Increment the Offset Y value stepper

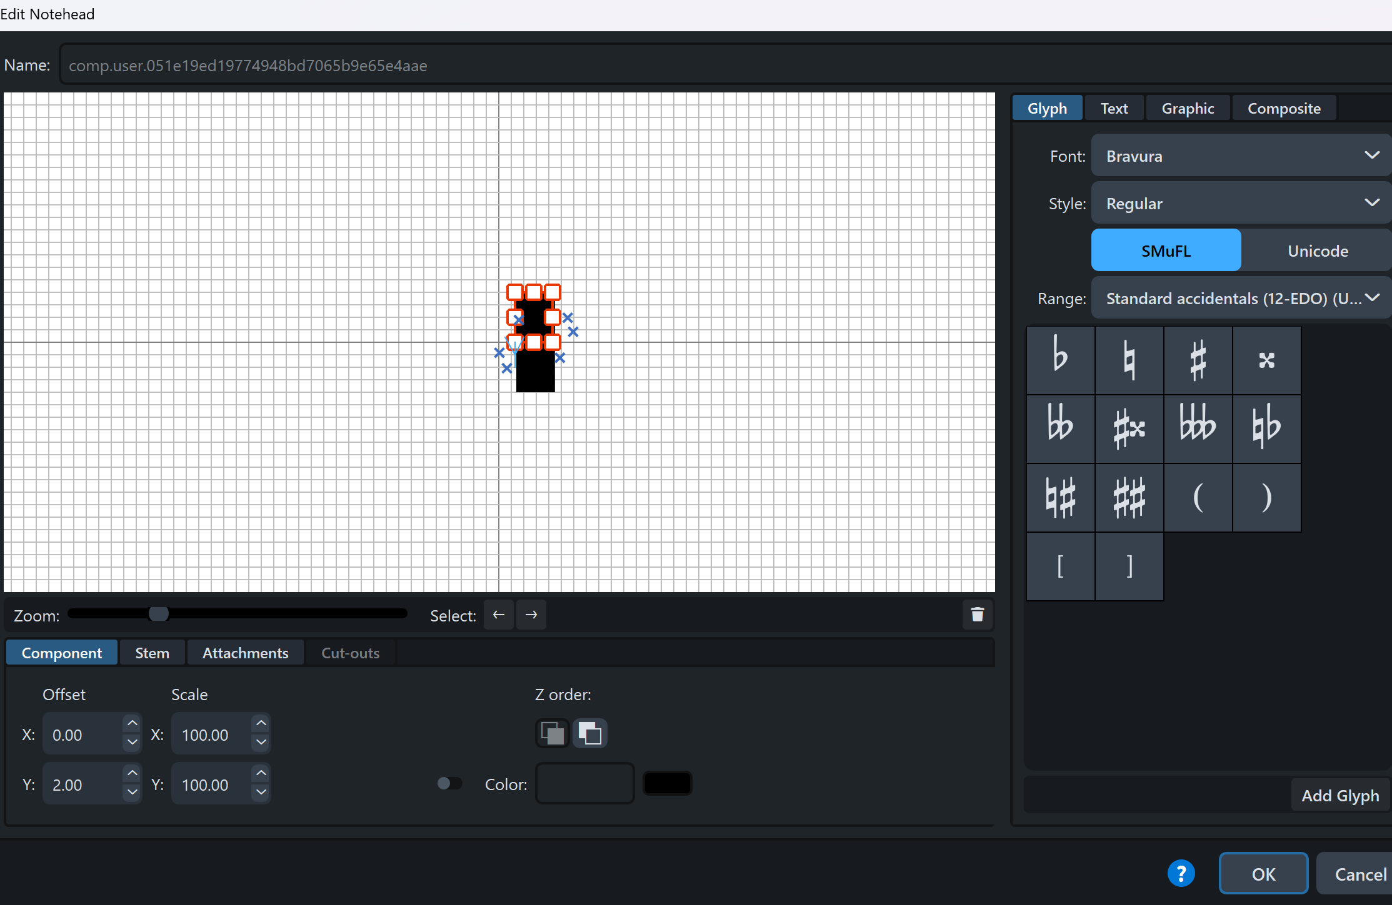[132, 773]
